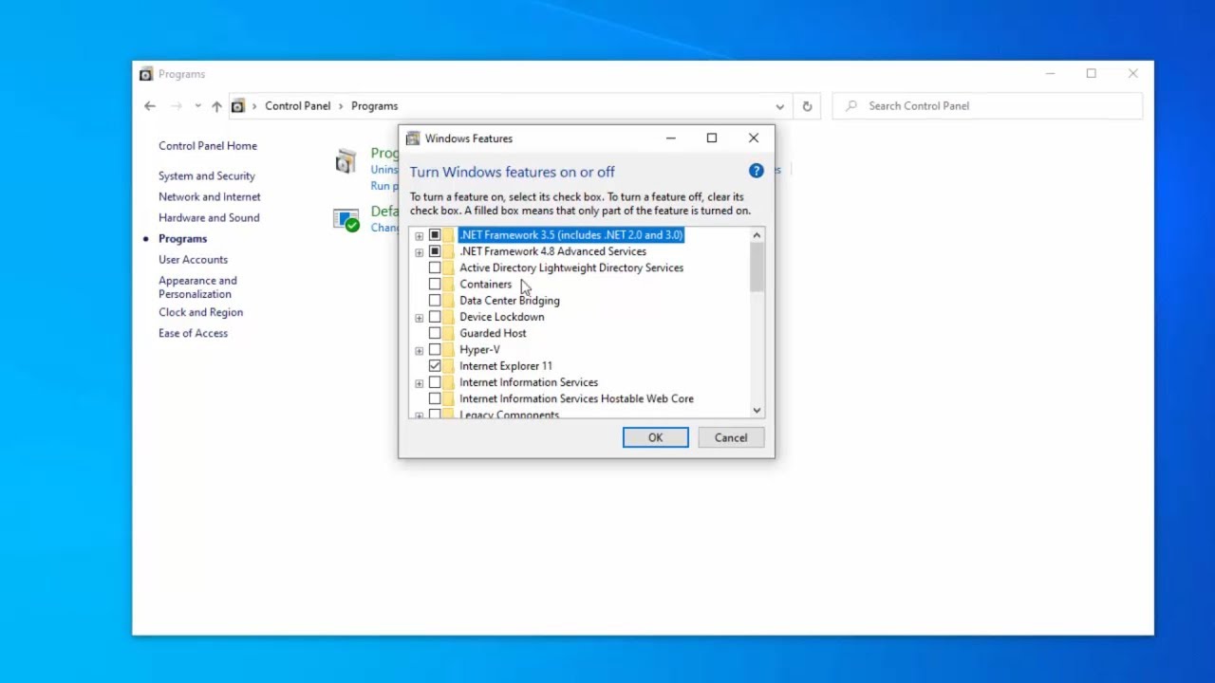The width and height of the screenshot is (1215, 683).
Task: Enable the Hyper-V checkbox
Action: coord(435,350)
